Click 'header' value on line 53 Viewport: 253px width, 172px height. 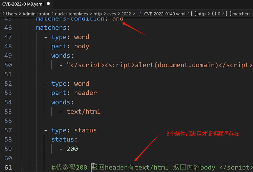(85, 93)
